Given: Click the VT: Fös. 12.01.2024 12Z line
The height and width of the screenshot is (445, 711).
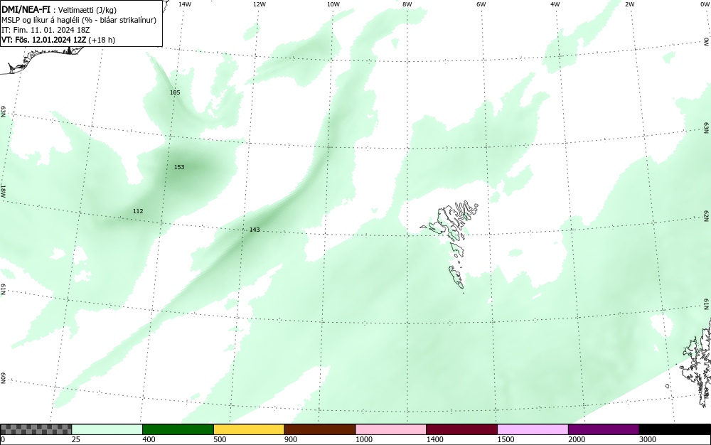Looking at the screenshot, I should [58, 40].
